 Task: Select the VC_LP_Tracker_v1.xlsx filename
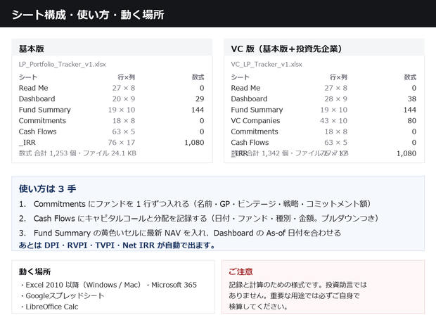coord(267,64)
